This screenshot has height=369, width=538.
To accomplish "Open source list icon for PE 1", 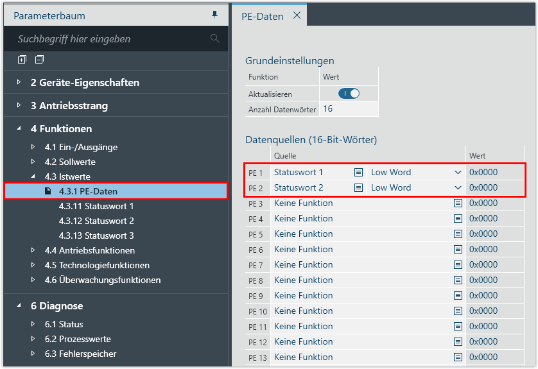I will click(x=359, y=172).
